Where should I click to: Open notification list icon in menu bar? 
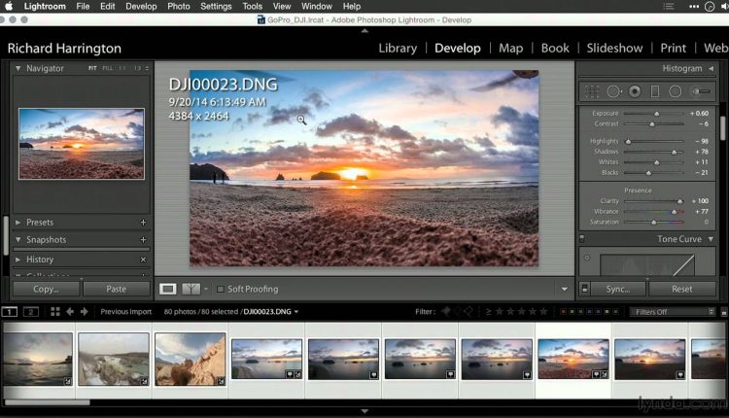point(669,7)
